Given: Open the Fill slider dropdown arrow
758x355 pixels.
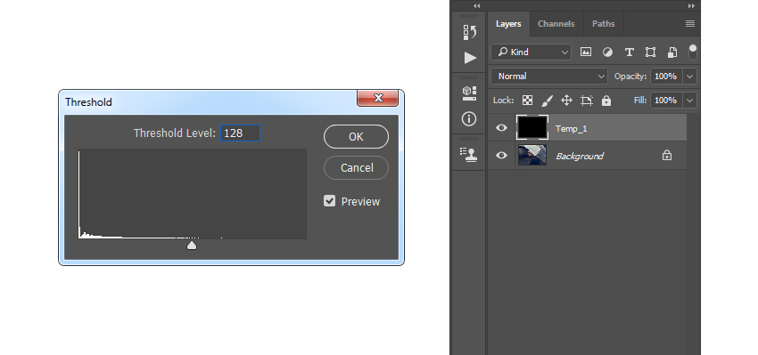Looking at the screenshot, I should pos(690,101).
